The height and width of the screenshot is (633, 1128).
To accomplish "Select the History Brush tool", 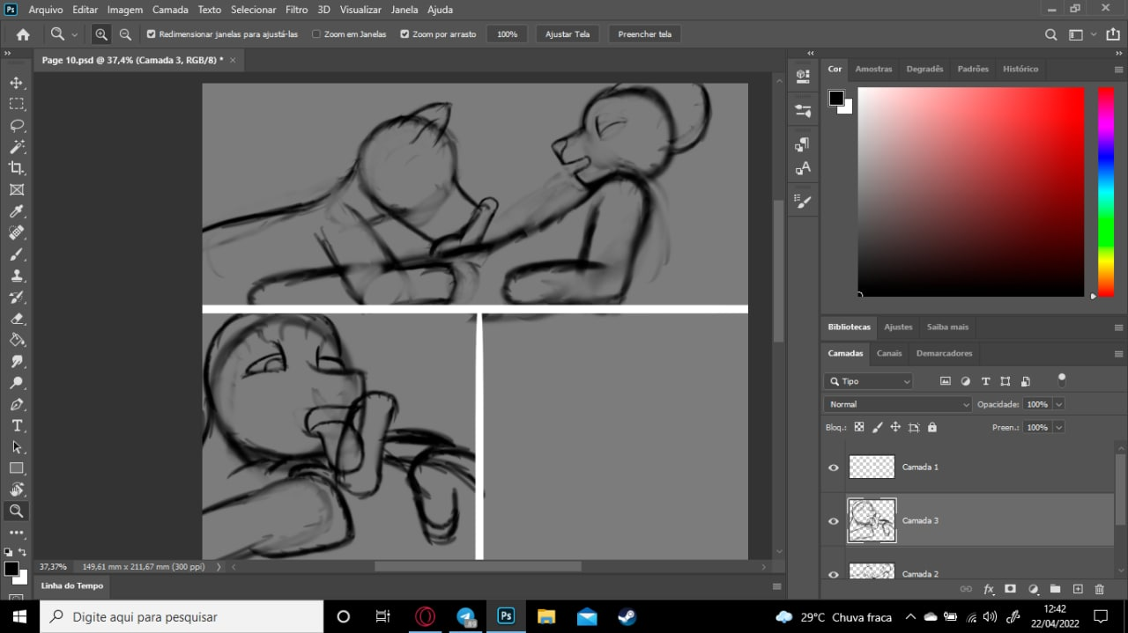I will 16,298.
